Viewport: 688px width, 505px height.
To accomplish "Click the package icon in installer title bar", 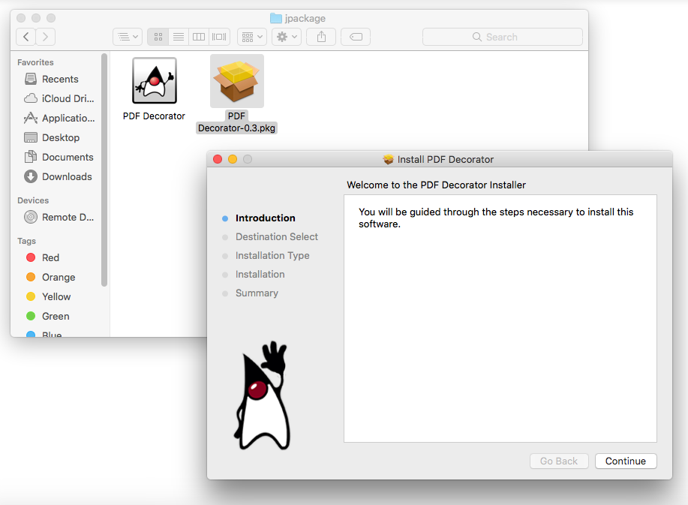I will [x=389, y=159].
